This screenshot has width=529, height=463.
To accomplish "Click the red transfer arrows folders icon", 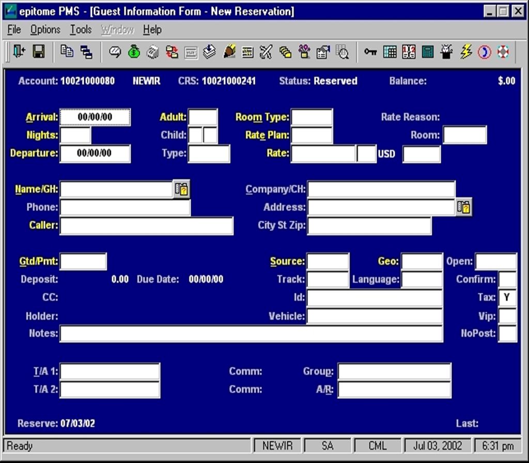I will (172, 52).
